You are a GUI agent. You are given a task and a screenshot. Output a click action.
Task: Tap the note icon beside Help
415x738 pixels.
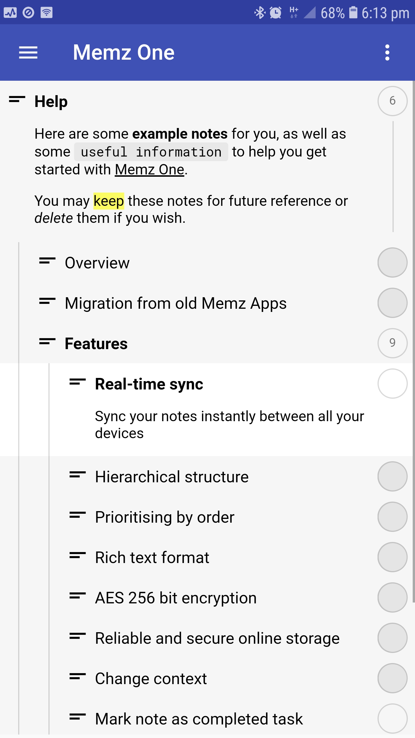[17, 100]
